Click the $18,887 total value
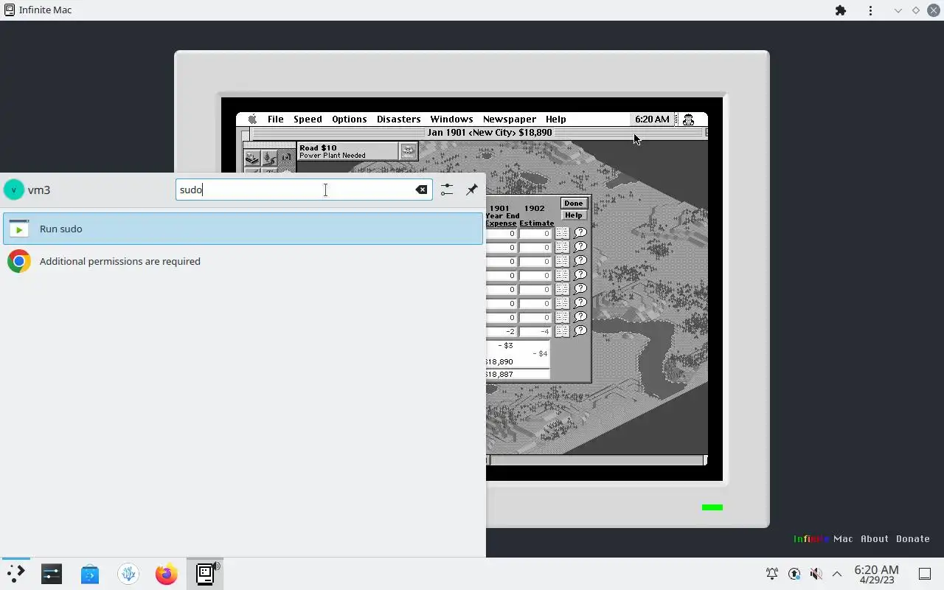 tap(500, 375)
